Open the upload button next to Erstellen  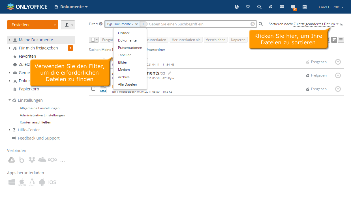(68, 25)
